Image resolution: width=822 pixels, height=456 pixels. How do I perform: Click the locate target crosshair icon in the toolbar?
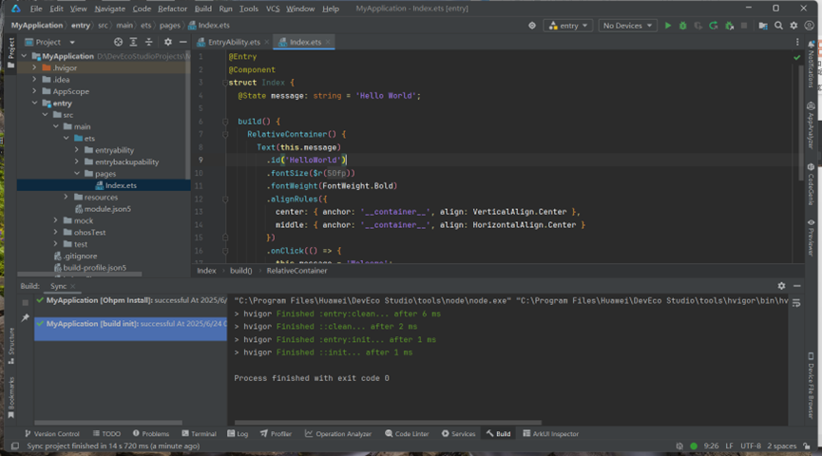(532, 25)
